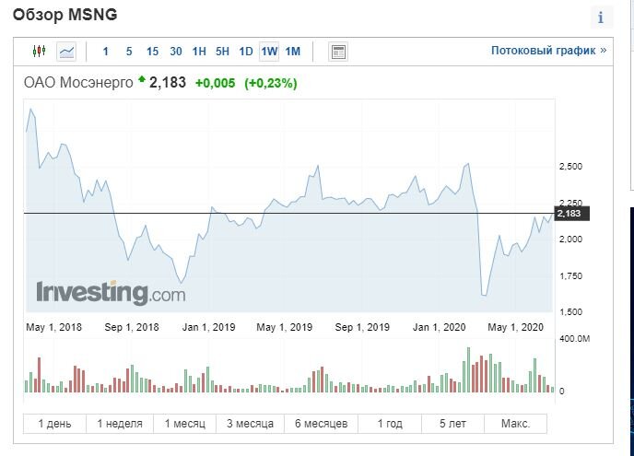Image resolution: width=634 pixels, height=456 pixels.
Task: Set chart interval to 30 minutes
Action: pyautogui.click(x=175, y=52)
